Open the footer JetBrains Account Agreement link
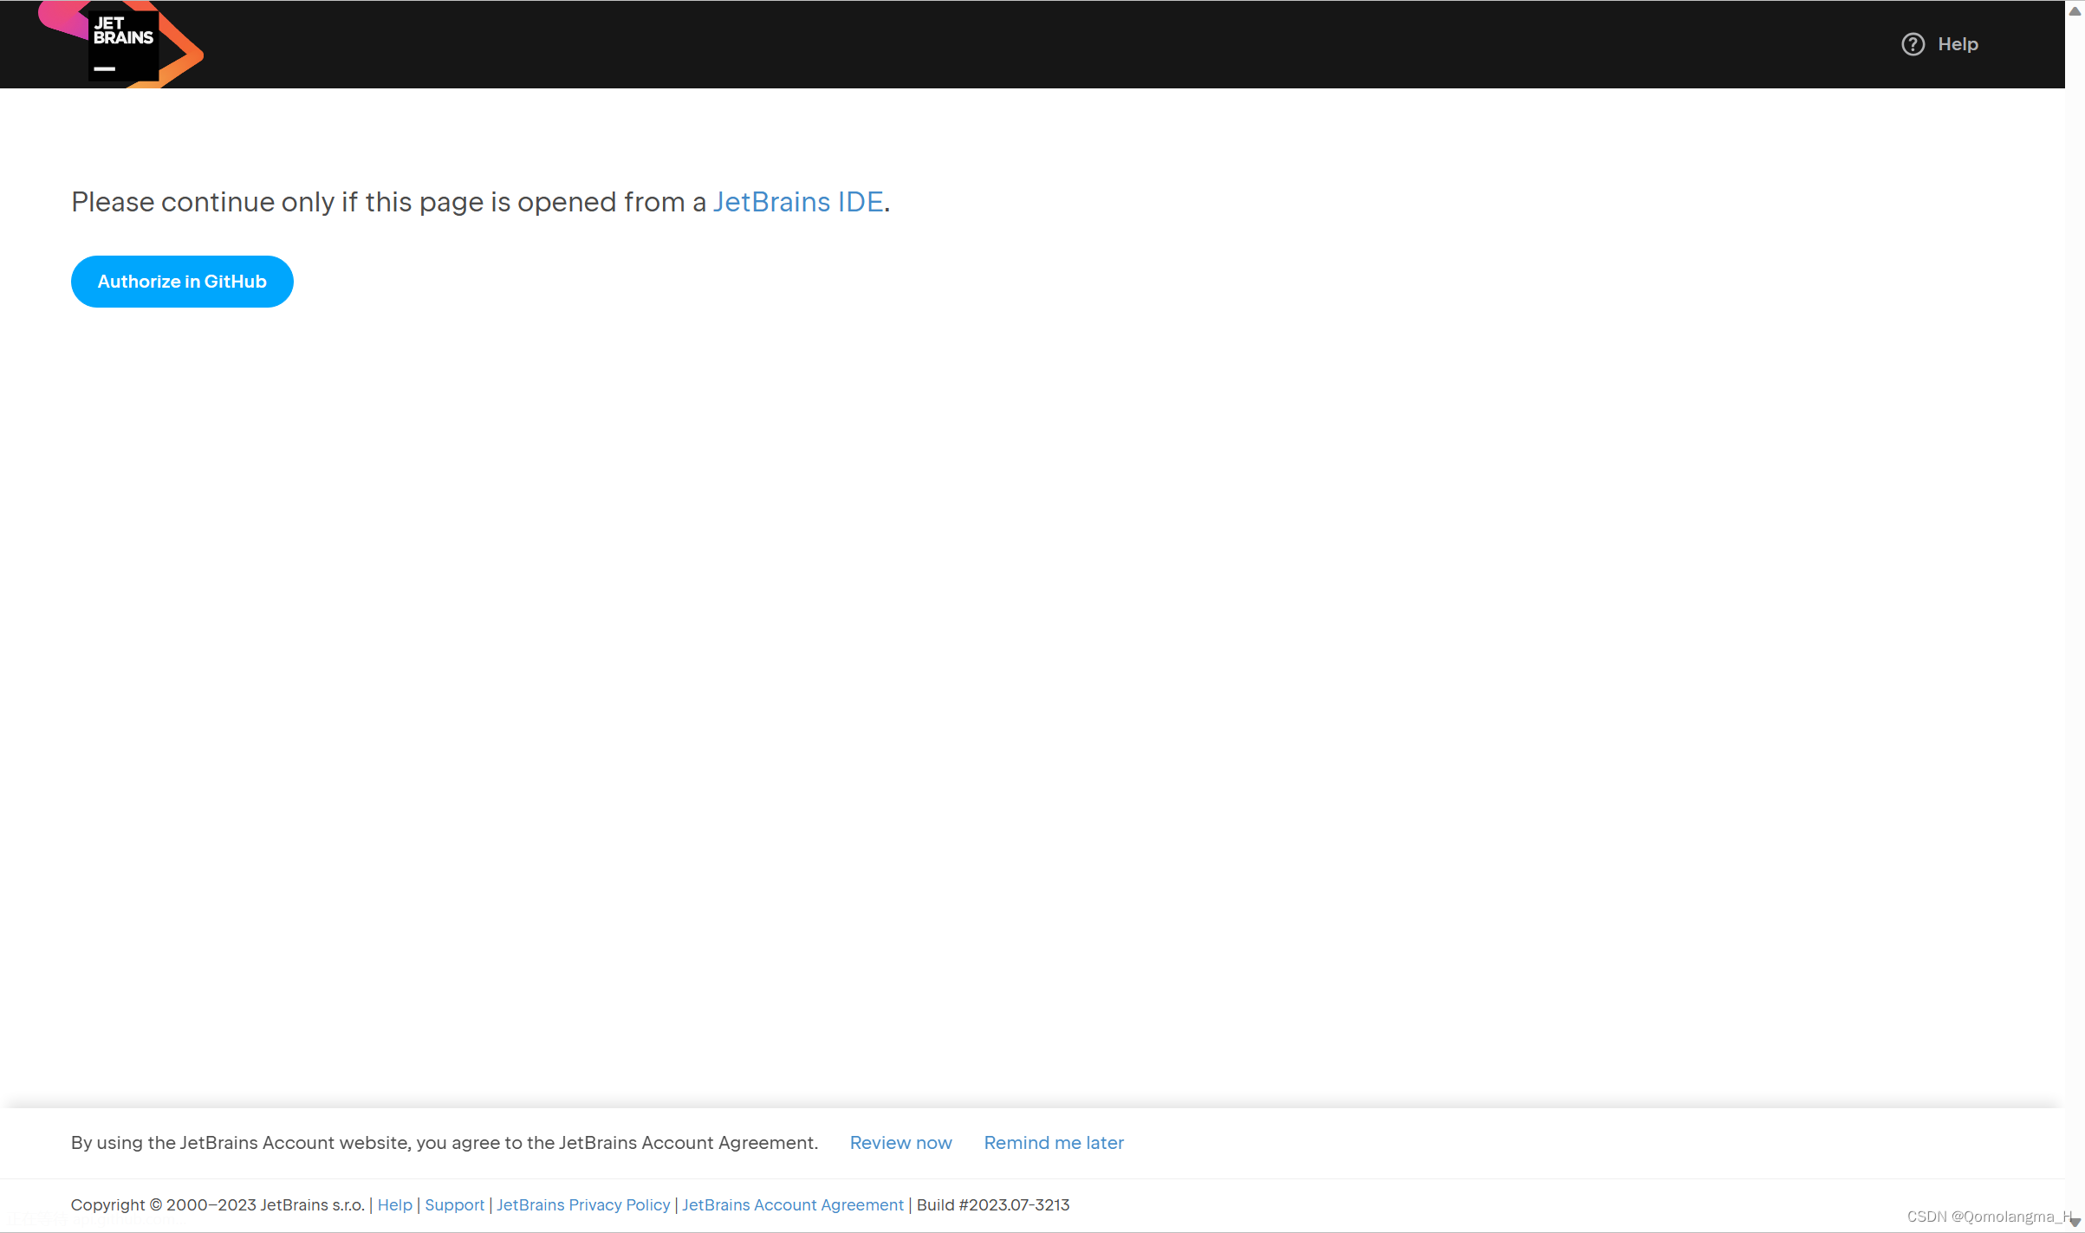Screen dimensions: 2085x1233 click(x=792, y=1205)
